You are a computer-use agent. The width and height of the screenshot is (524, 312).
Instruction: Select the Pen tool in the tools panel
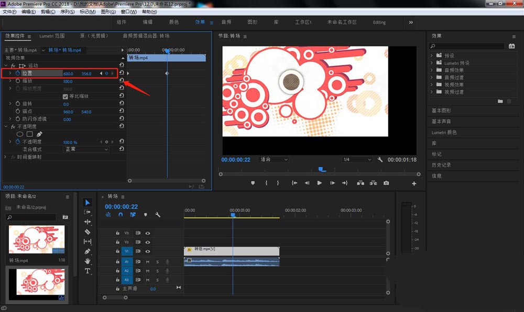click(88, 251)
